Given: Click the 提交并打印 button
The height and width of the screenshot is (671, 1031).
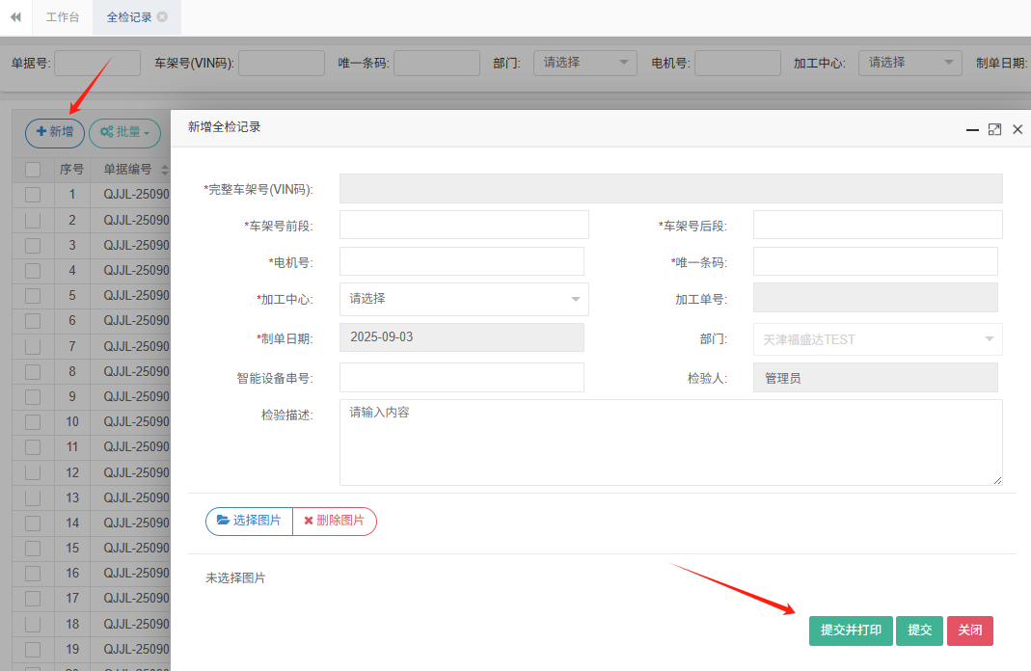Looking at the screenshot, I should [x=851, y=631].
